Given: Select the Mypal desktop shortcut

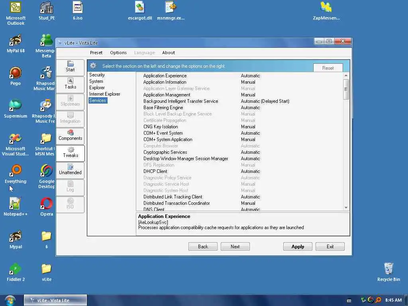Looking at the screenshot, I should 16,239.
